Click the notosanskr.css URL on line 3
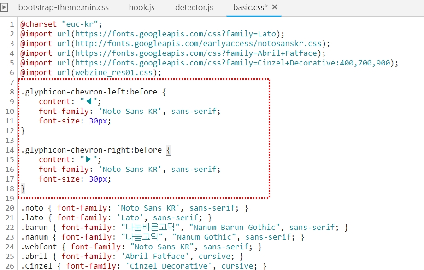This screenshot has height=270, width=424. (198, 43)
